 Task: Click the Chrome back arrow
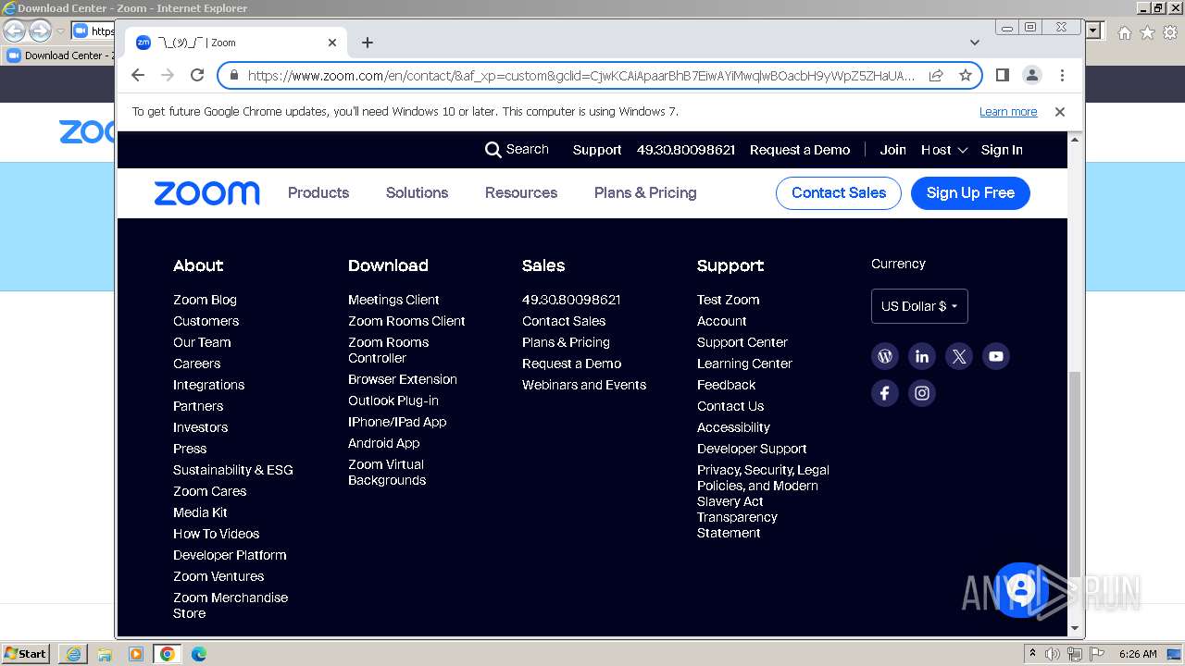tap(138, 75)
